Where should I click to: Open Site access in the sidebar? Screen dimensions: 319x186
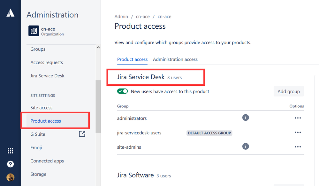(42, 108)
